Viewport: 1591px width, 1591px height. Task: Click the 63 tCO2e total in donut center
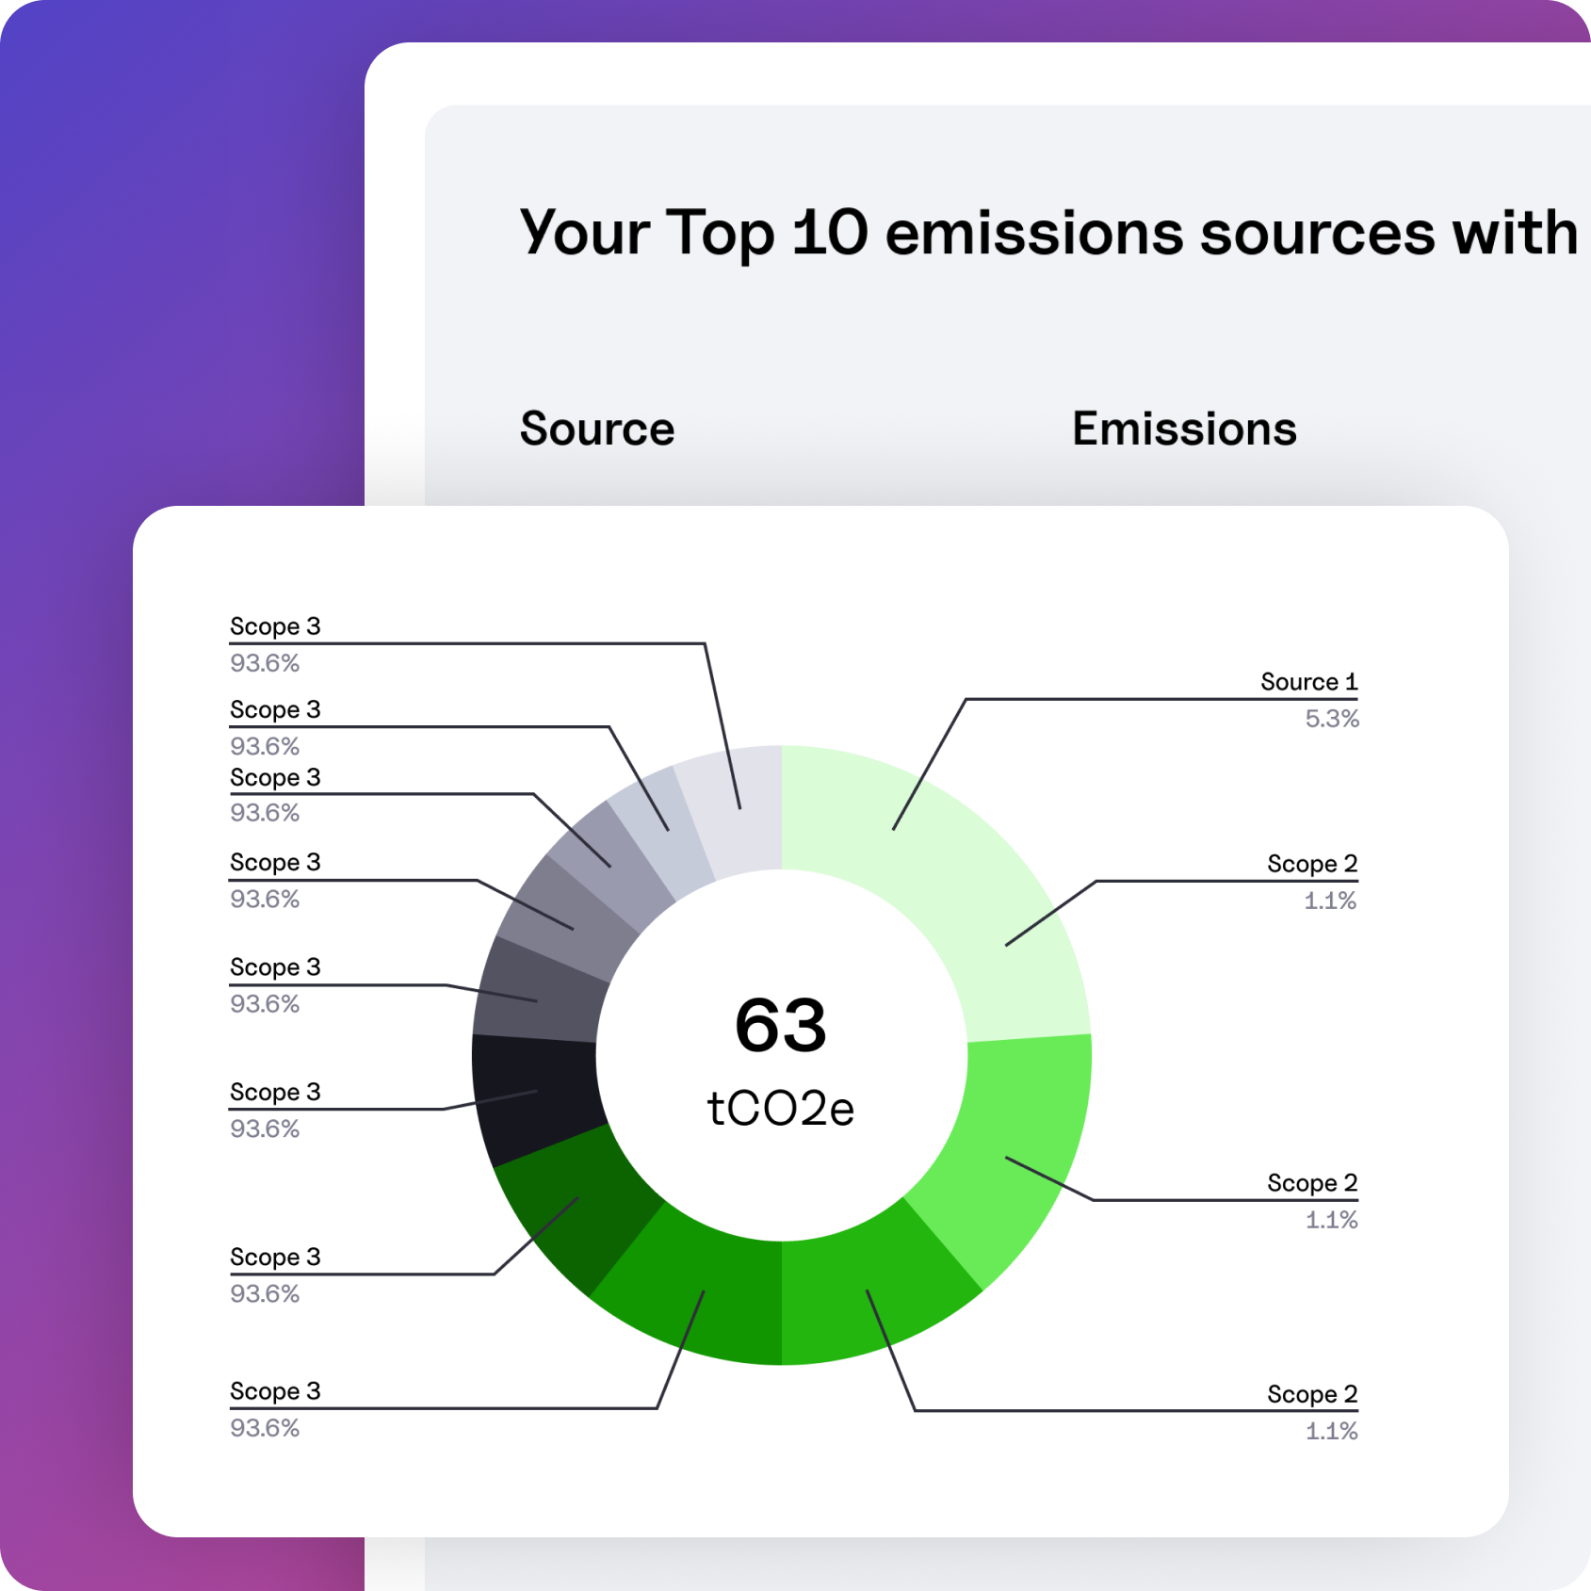[x=781, y=1060]
